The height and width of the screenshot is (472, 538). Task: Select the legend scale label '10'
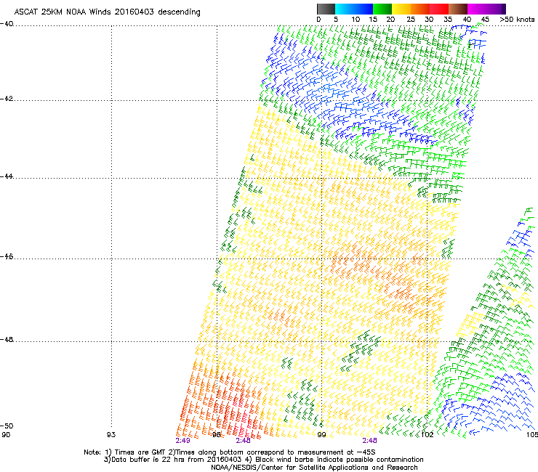[x=355, y=20]
